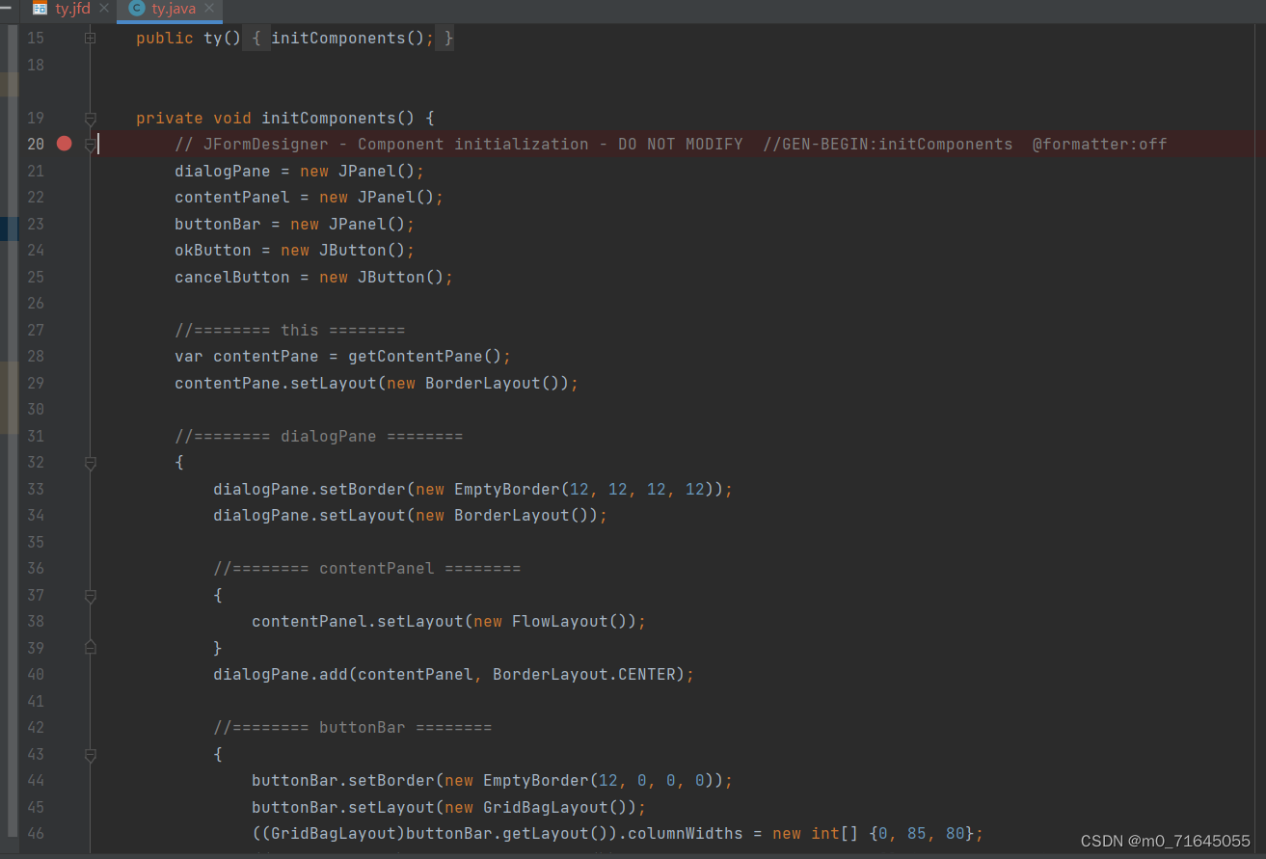Collapse contentPanel block at line 37
The image size is (1266, 859).
(90, 596)
